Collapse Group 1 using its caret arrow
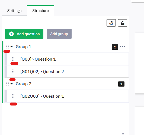 pyautogui.click(x=12, y=47)
